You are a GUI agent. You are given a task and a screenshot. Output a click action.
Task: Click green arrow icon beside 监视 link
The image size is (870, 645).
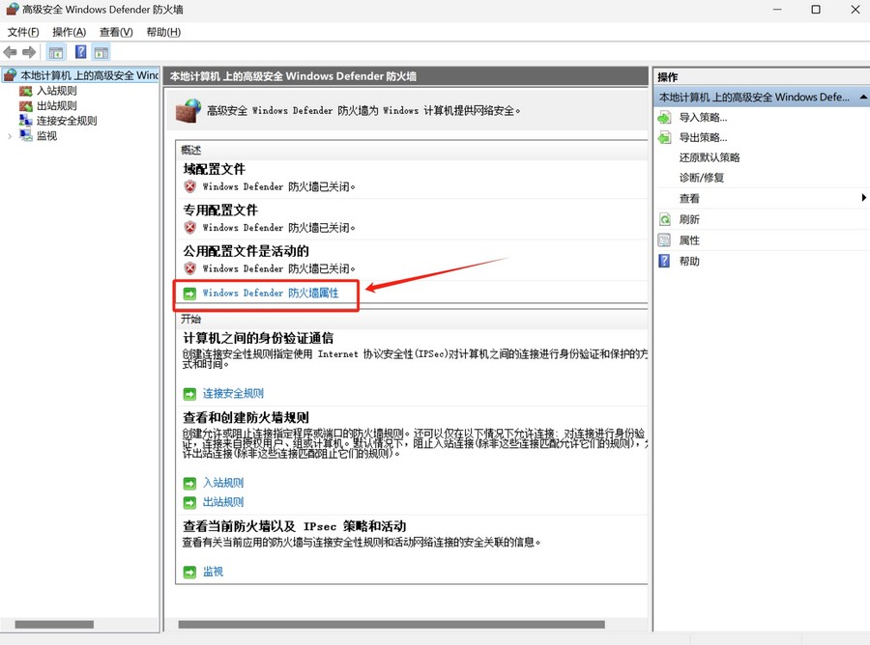(x=189, y=572)
